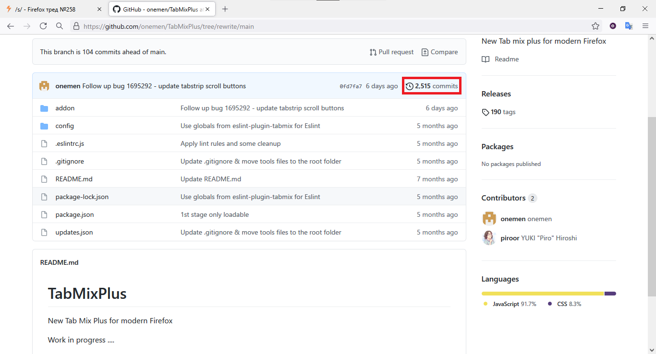
Task: Click the onemen avatar in the commit header
Action: coord(44,86)
